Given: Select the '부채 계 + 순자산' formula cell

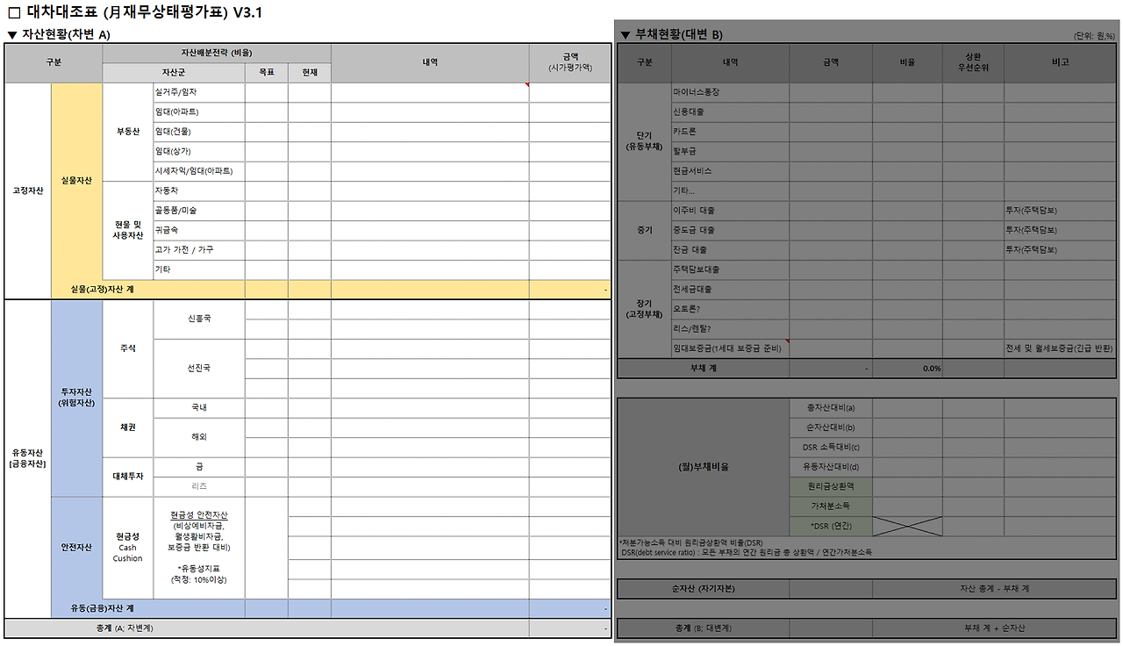Looking at the screenshot, I should (995, 628).
